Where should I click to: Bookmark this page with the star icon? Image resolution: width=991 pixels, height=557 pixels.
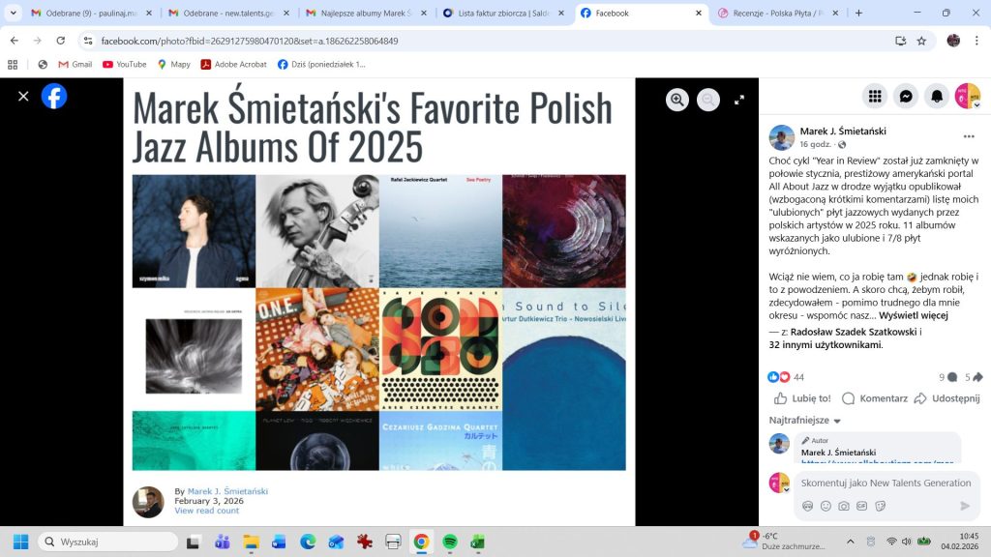click(921, 41)
